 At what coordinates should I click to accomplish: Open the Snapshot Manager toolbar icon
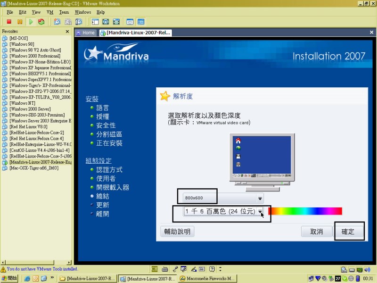[x=79, y=22]
